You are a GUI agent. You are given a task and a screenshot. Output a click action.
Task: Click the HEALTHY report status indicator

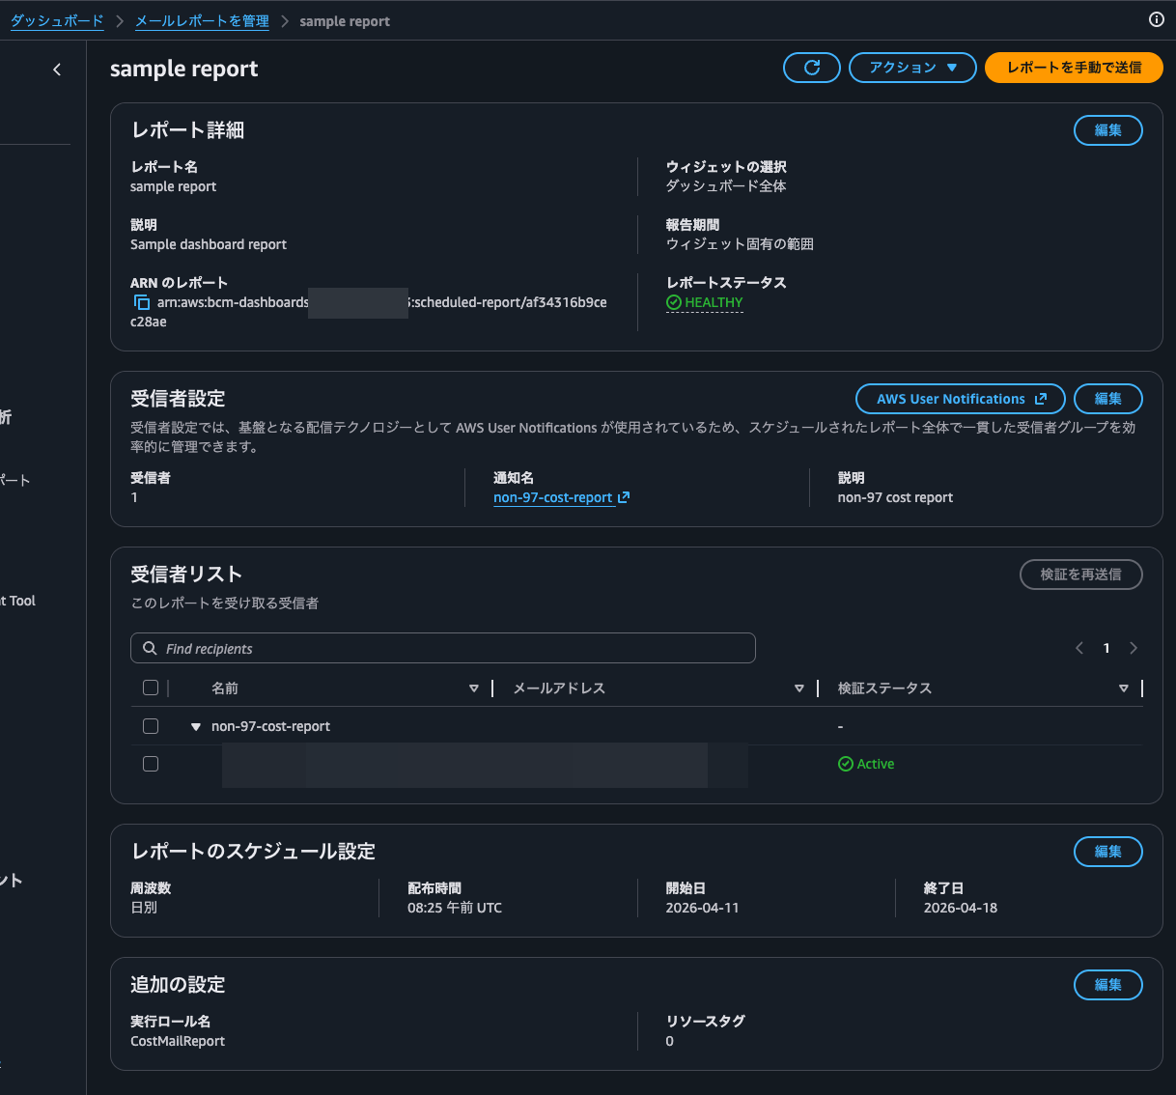[705, 302]
